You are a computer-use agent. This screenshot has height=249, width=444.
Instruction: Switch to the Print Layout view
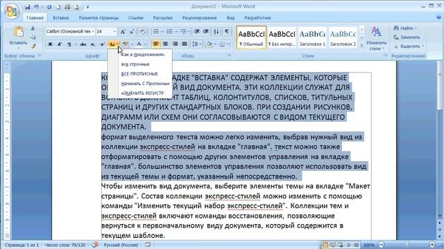[325, 244]
